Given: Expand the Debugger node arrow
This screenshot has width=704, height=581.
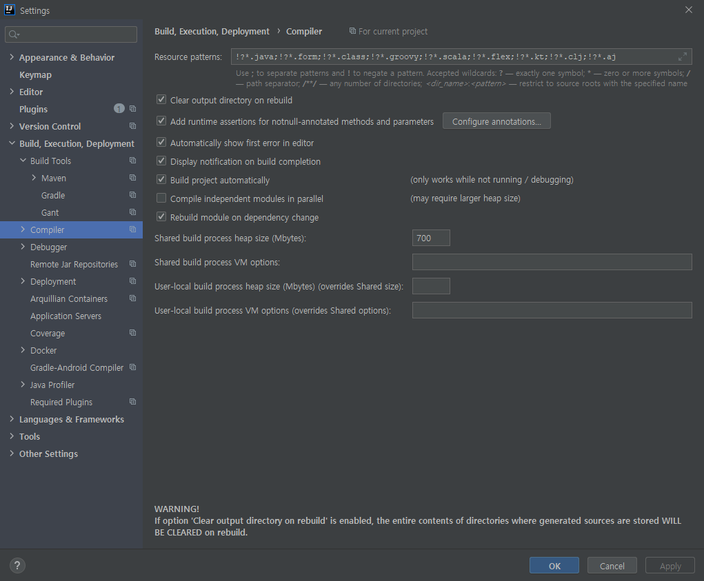Looking at the screenshot, I should (23, 246).
